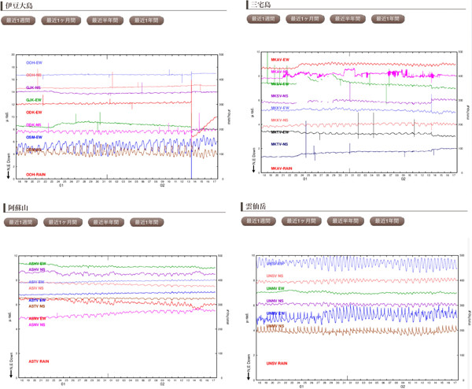
Task: Click 最近1週間 button under 伊豆大島
Action: point(21,21)
